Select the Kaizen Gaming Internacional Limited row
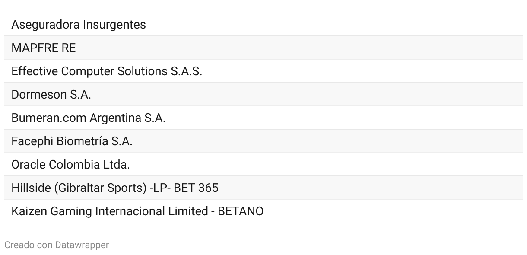This screenshot has height=255, width=527. point(263,211)
